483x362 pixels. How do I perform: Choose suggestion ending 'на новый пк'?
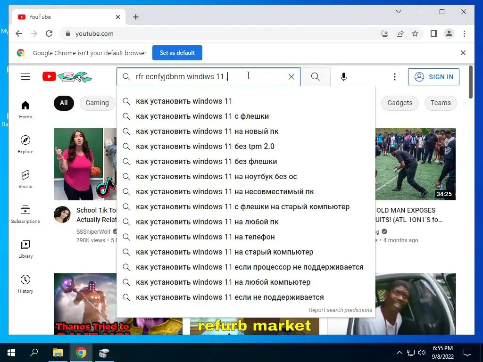coord(246,132)
